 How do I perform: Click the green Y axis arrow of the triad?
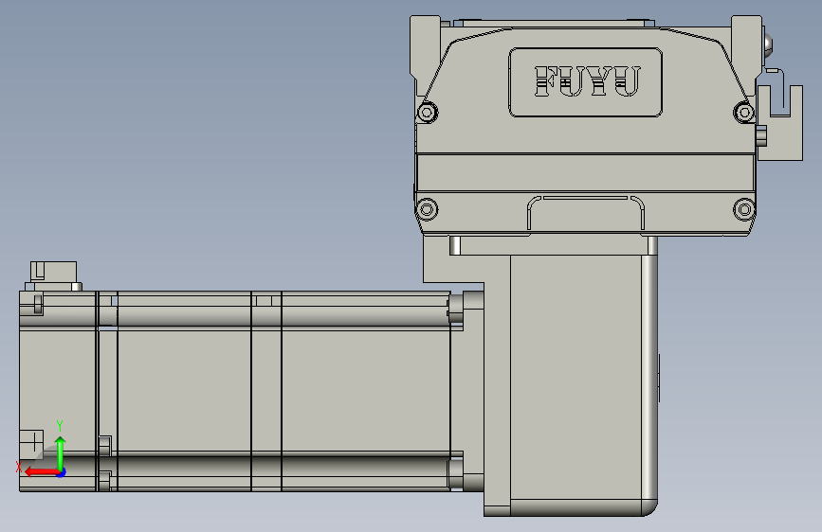click(x=61, y=453)
